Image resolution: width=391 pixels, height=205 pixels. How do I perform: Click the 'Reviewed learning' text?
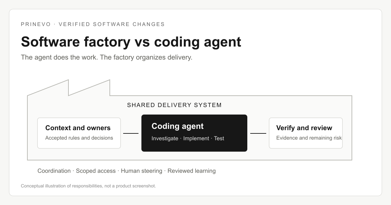click(192, 171)
